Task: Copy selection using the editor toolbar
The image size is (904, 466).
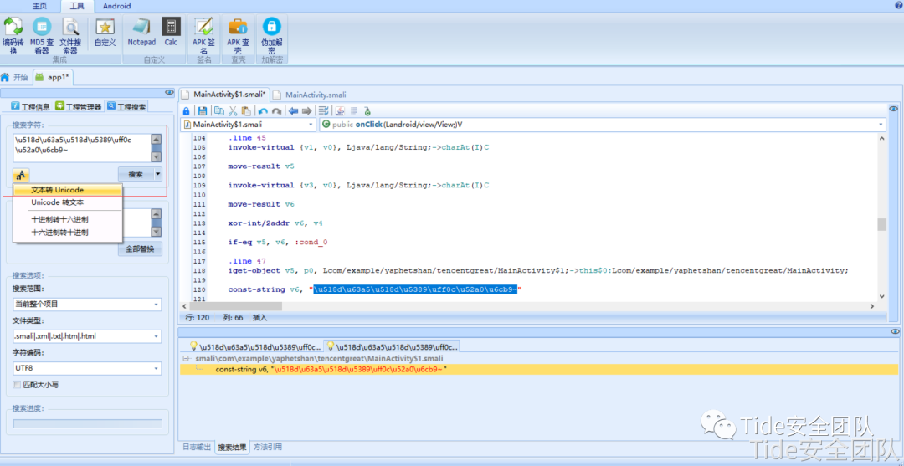Action: [219, 111]
